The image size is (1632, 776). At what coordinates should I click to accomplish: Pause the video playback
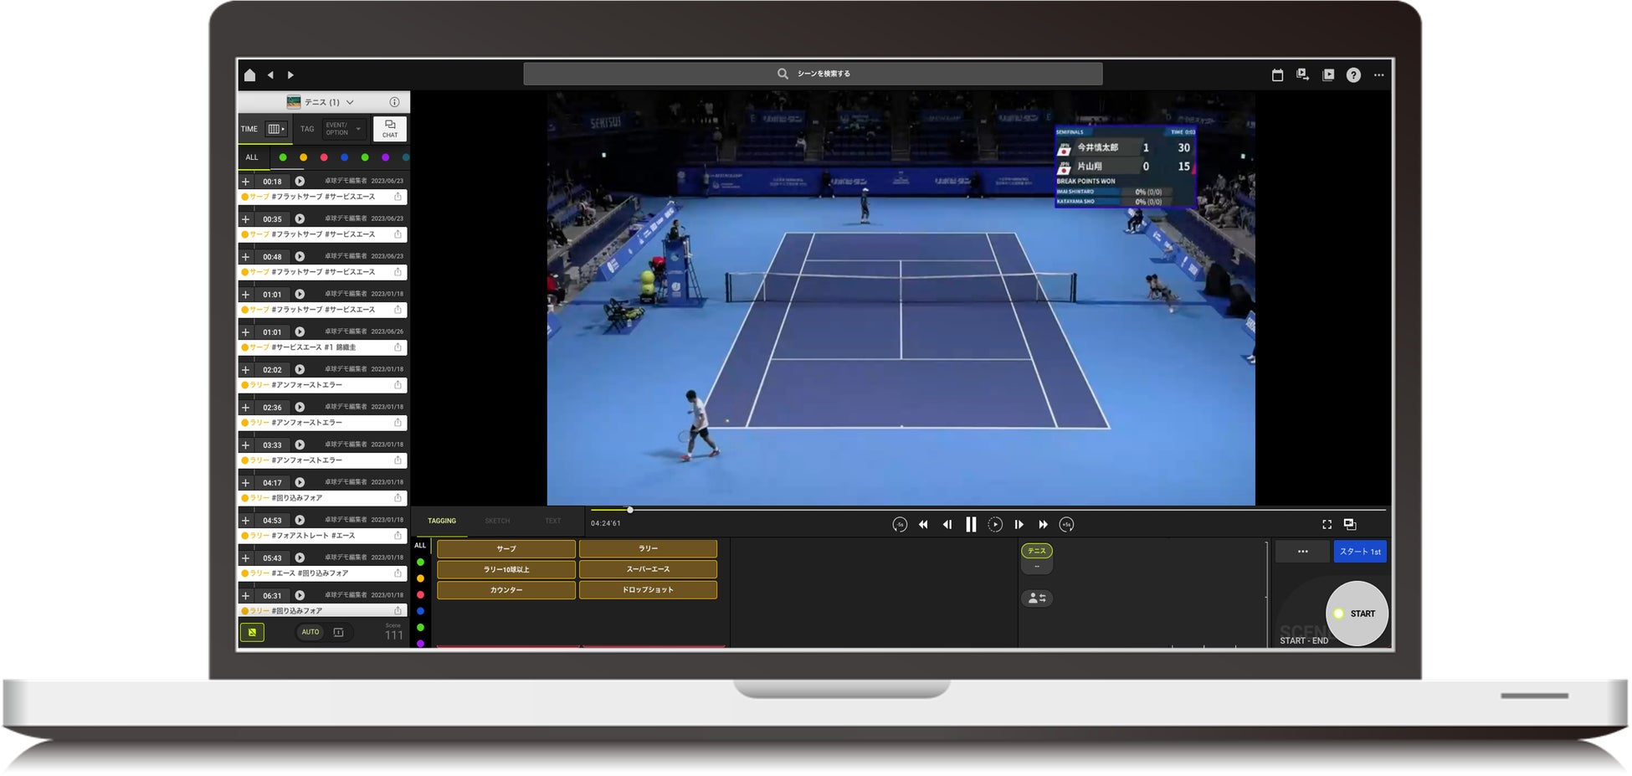tap(971, 525)
